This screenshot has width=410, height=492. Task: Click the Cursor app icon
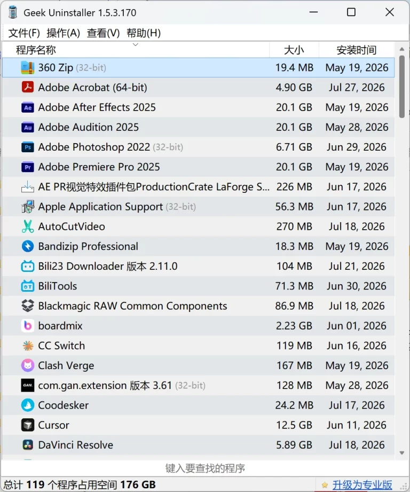tap(28, 425)
